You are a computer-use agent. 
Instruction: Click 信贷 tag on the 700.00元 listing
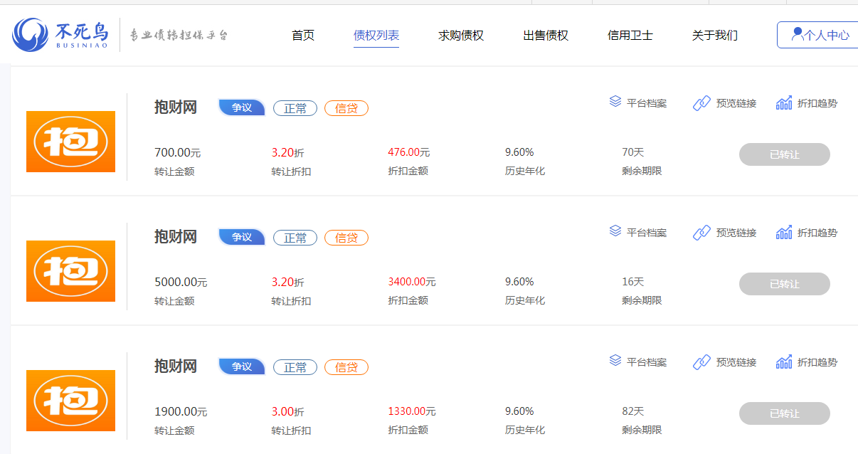(346, 108)
